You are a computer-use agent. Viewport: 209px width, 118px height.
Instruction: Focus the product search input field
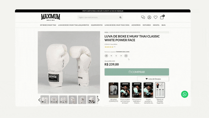pos(98,17)
